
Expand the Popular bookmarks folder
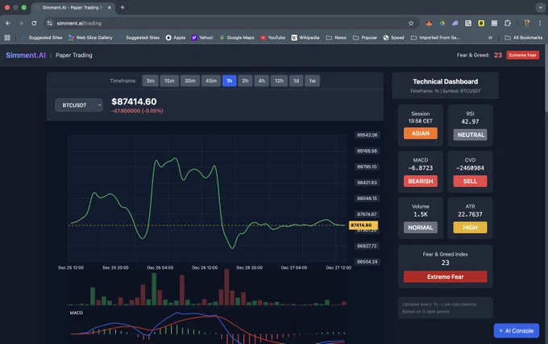click(x=365, y=37)
